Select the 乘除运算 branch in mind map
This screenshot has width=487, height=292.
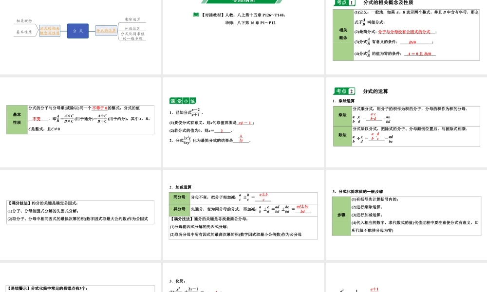tap(132, 19)
